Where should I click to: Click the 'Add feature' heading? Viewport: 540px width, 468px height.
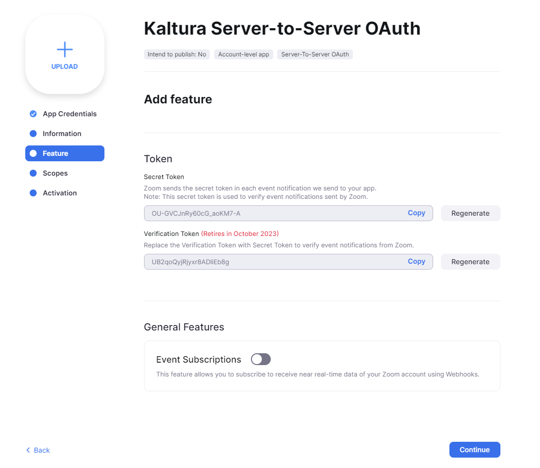coord(178,99)
